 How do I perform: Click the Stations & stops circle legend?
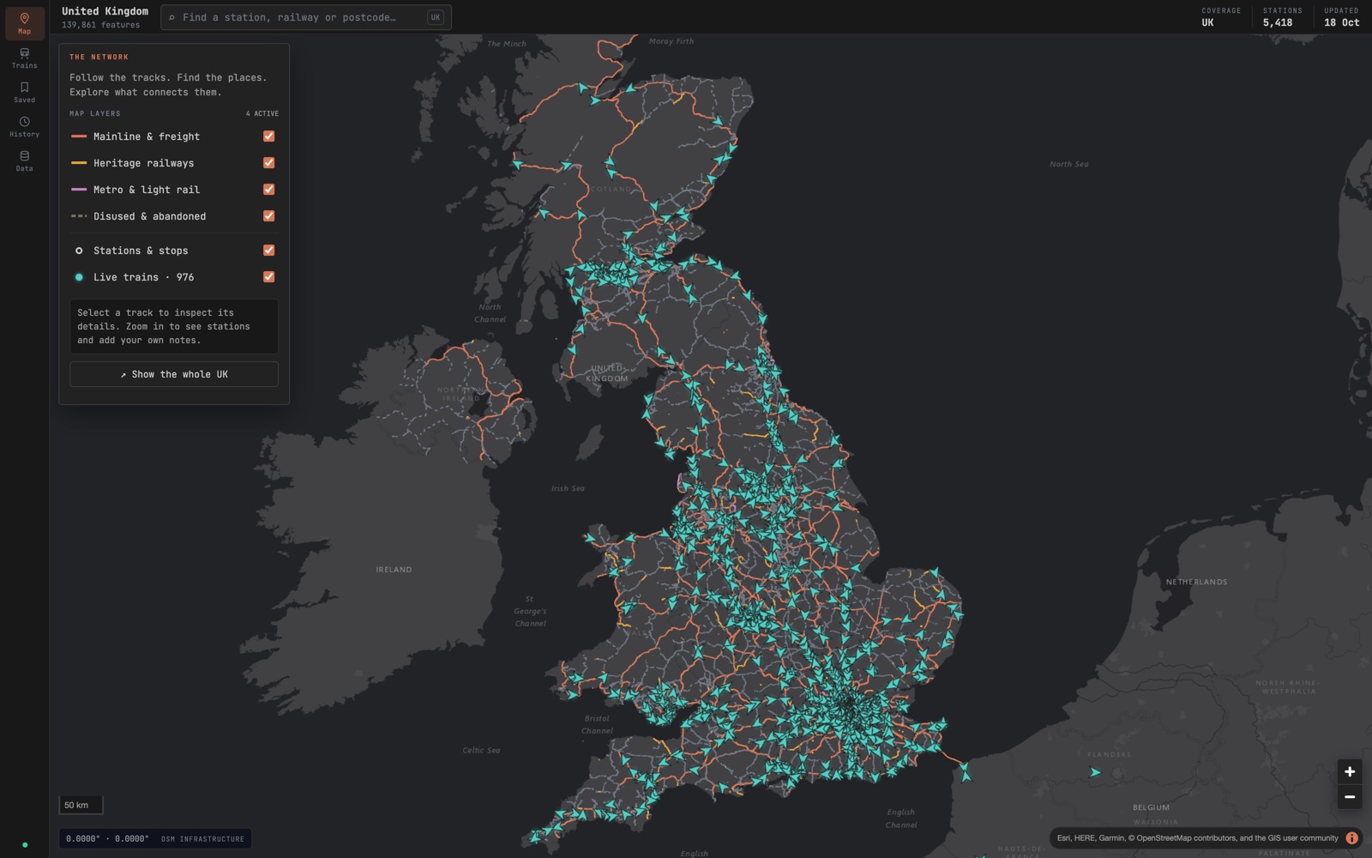coord(79,251)
